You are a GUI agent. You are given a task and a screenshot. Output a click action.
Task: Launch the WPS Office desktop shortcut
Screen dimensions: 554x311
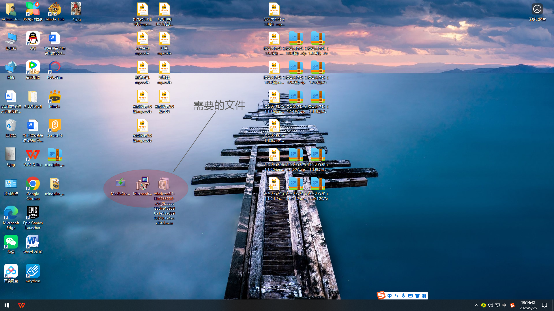point(33,157)
